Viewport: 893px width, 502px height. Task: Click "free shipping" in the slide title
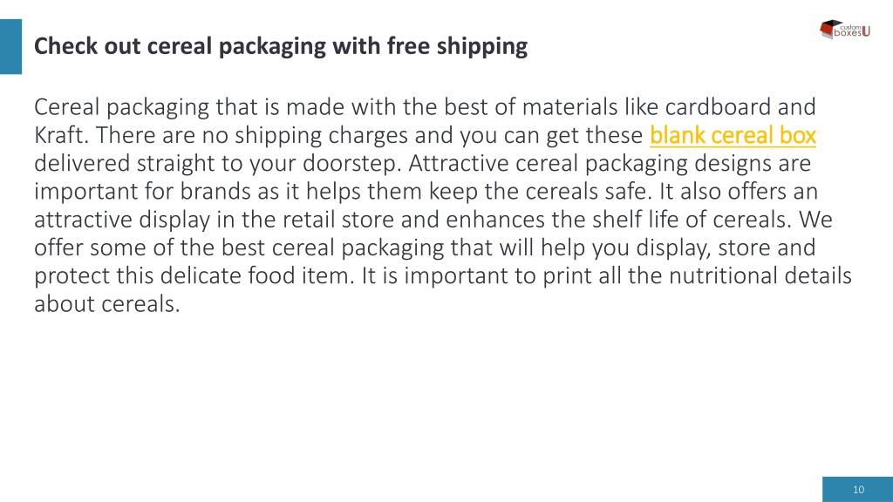coord(457,46)
